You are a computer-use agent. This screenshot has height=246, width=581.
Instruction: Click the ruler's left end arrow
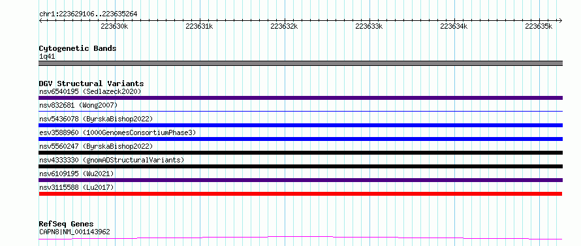40,20
